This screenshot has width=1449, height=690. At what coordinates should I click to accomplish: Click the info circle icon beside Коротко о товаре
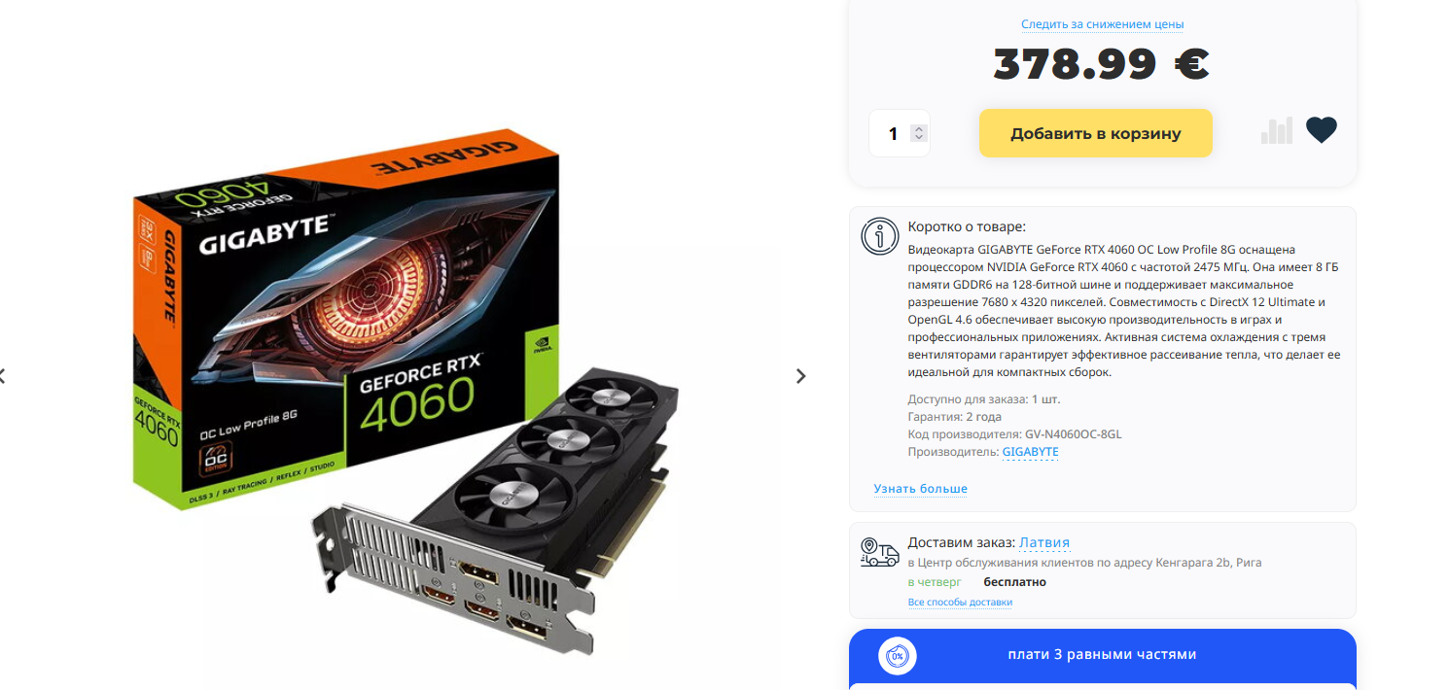point(880,236)
